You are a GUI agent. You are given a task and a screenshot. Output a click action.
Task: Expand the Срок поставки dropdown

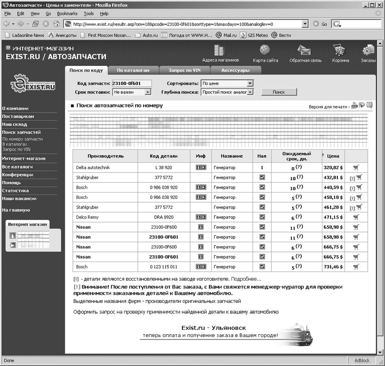pos(131,92)
